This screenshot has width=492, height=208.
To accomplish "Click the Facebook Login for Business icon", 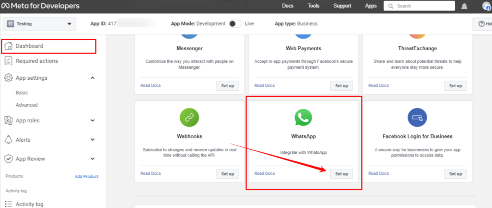I will (417, 118).
